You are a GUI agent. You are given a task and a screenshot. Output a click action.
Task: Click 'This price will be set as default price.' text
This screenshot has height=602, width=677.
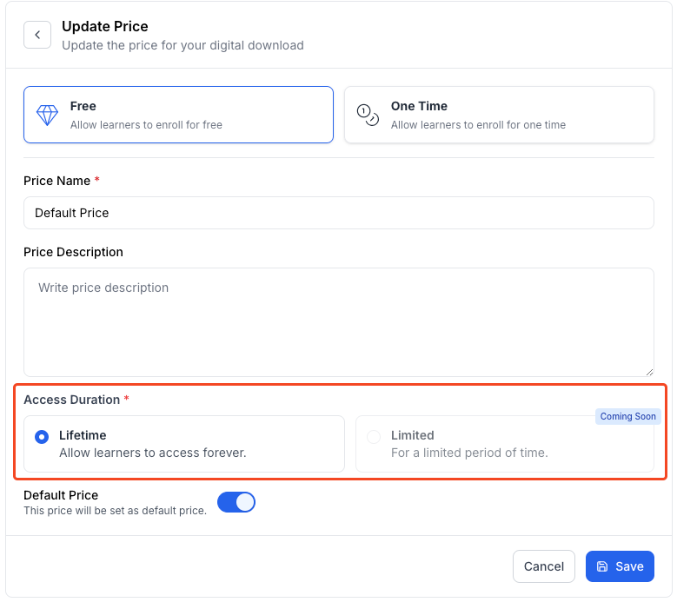click(116, 511)
